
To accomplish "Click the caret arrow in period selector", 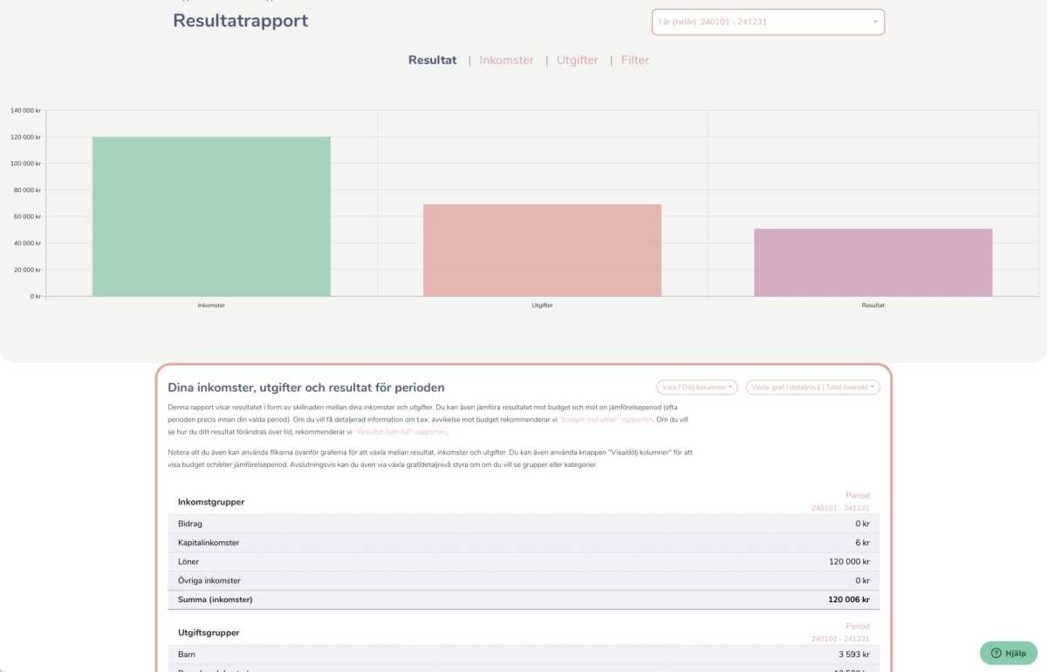I will (x=875, y=22).
